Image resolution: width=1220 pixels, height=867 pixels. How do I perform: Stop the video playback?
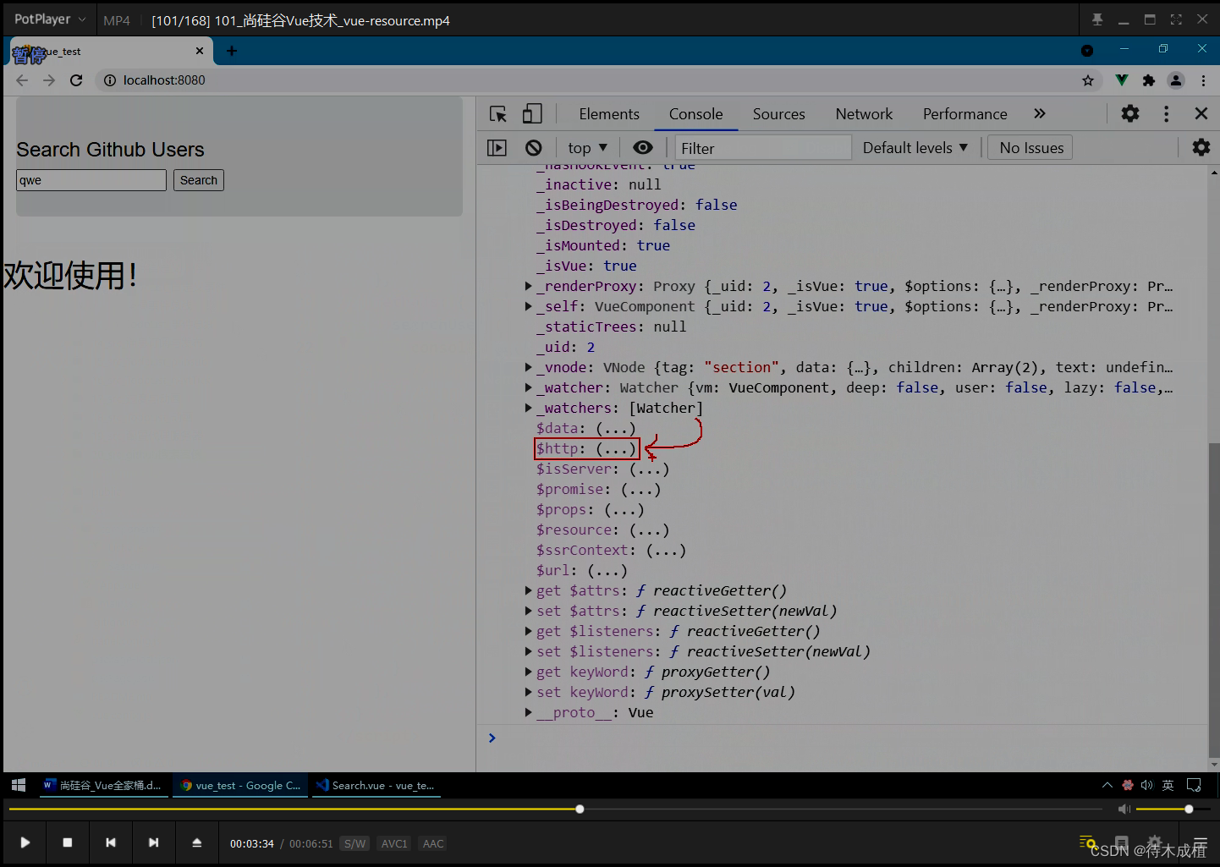[68, 842]
